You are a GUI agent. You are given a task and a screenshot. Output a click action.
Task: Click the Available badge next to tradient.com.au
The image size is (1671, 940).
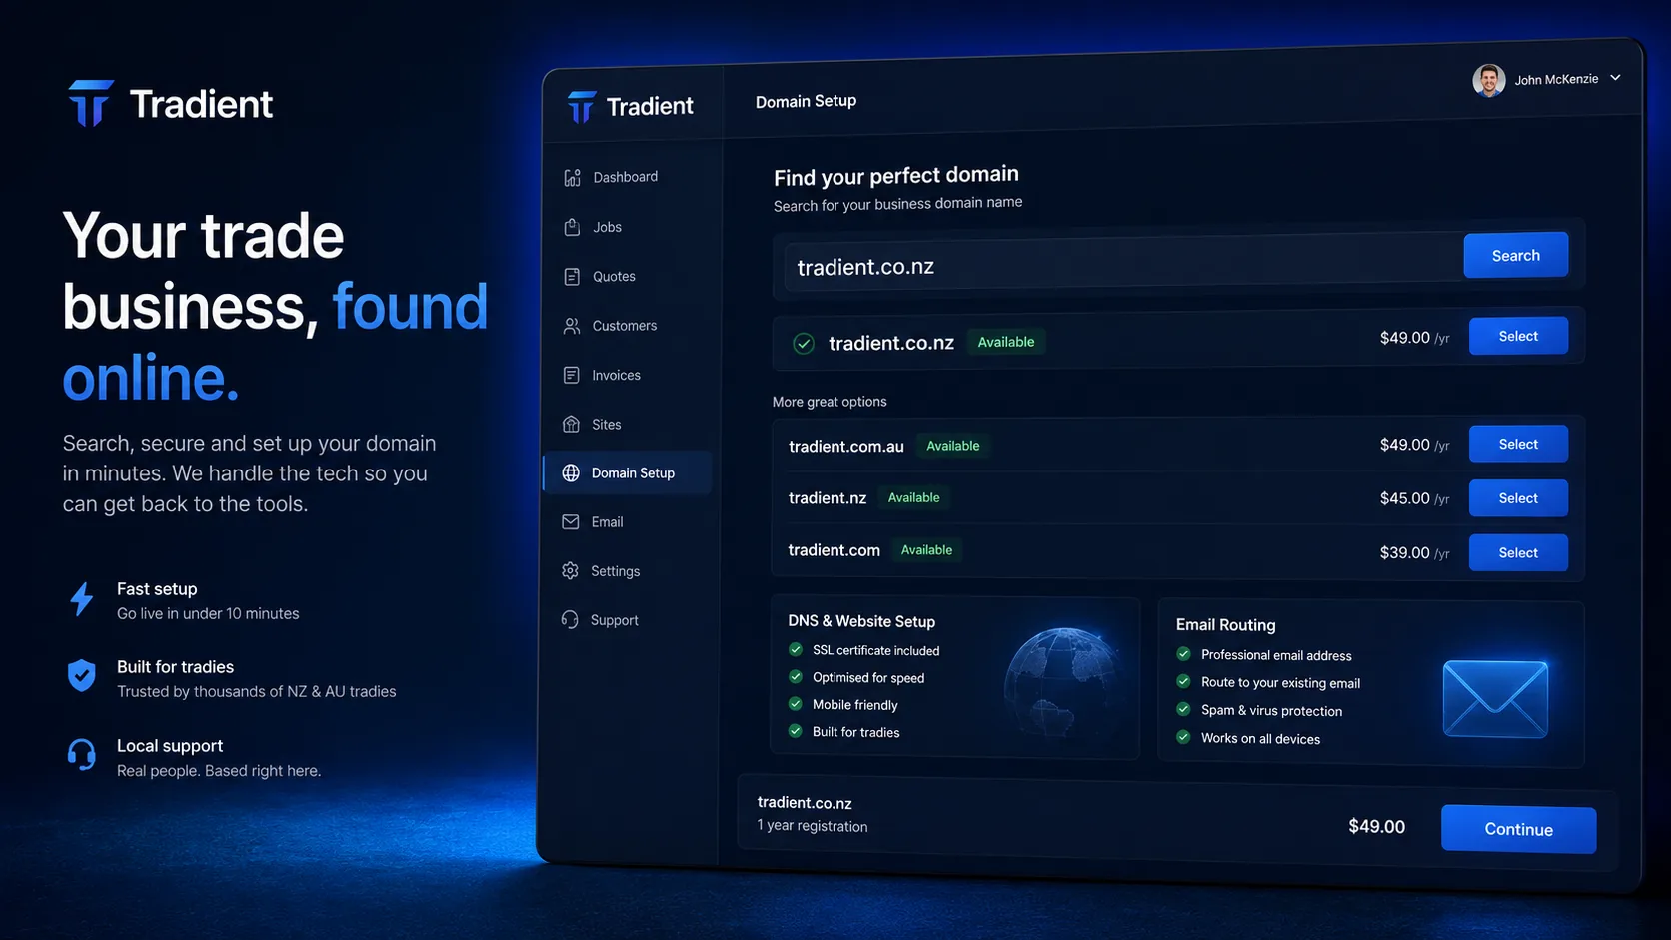coord(953,446)
